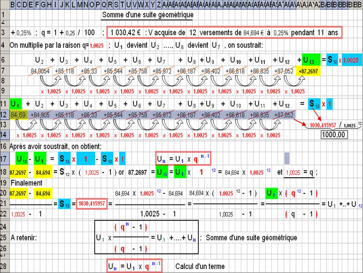Select column Q by its header

click(104, 4)
